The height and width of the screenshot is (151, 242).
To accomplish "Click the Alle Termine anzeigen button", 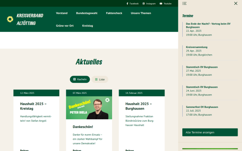I will tap(210, 132).
